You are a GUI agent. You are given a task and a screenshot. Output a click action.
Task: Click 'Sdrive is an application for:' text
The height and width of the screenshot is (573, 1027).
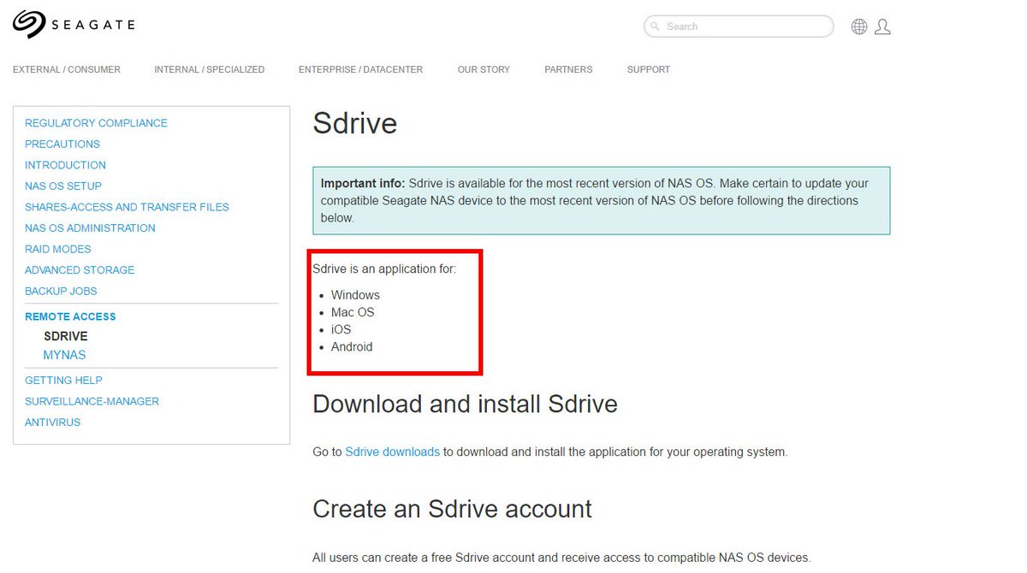tap(384, 269)
